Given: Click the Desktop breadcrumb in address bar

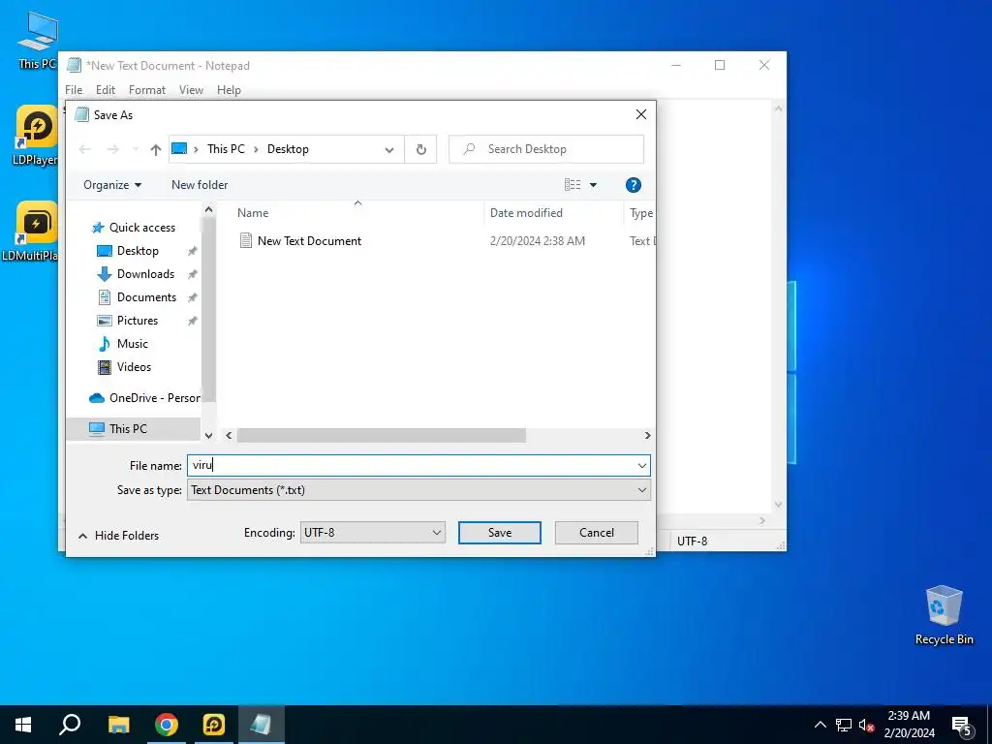Looking at the screenshot, I should (288, 149).
